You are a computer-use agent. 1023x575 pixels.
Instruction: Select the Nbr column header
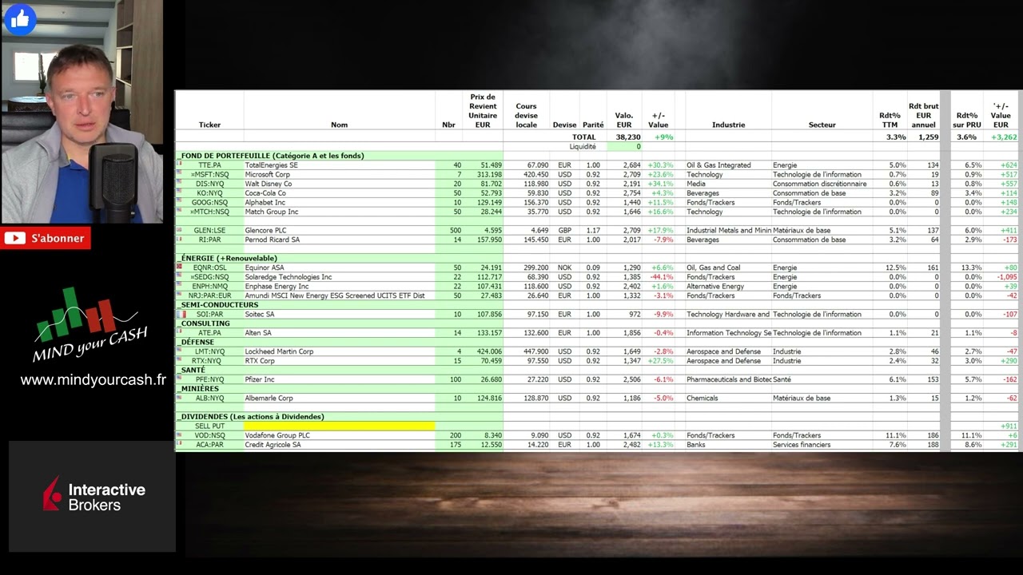(x=448, y=125)
